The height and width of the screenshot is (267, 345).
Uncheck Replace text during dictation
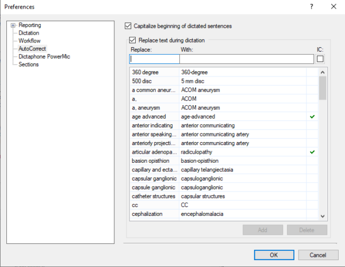point(133,40)
